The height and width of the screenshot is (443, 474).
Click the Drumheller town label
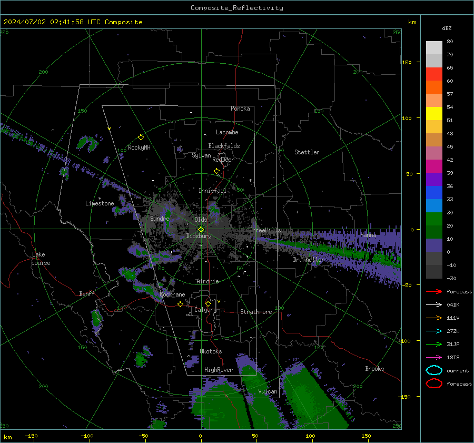[309, 260]
